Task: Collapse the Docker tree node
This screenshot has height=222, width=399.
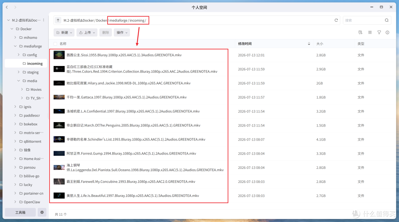Action: [12, 29]
